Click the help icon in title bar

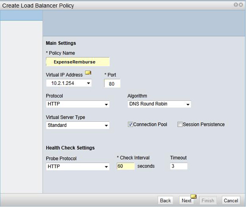(236, 5)
